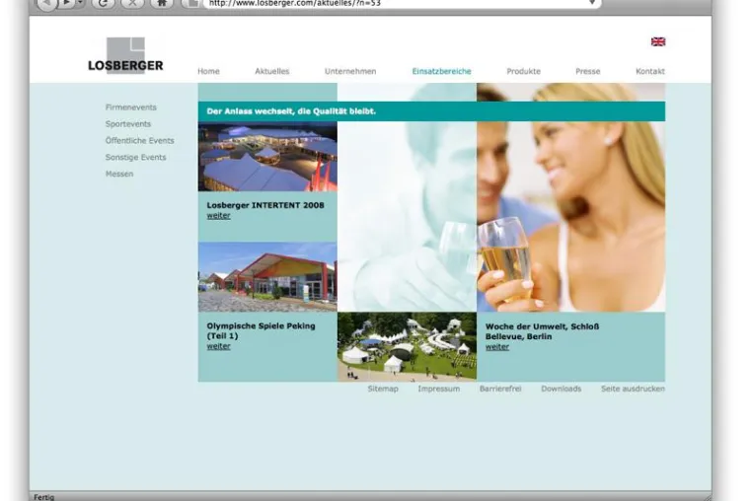Click the Losberger logo

click(x=125, y=55)
